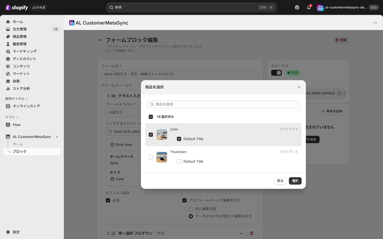Open the notifications bell icon
Image resolution: width=383 pixels, height=239 pixels.
(309, 7)
